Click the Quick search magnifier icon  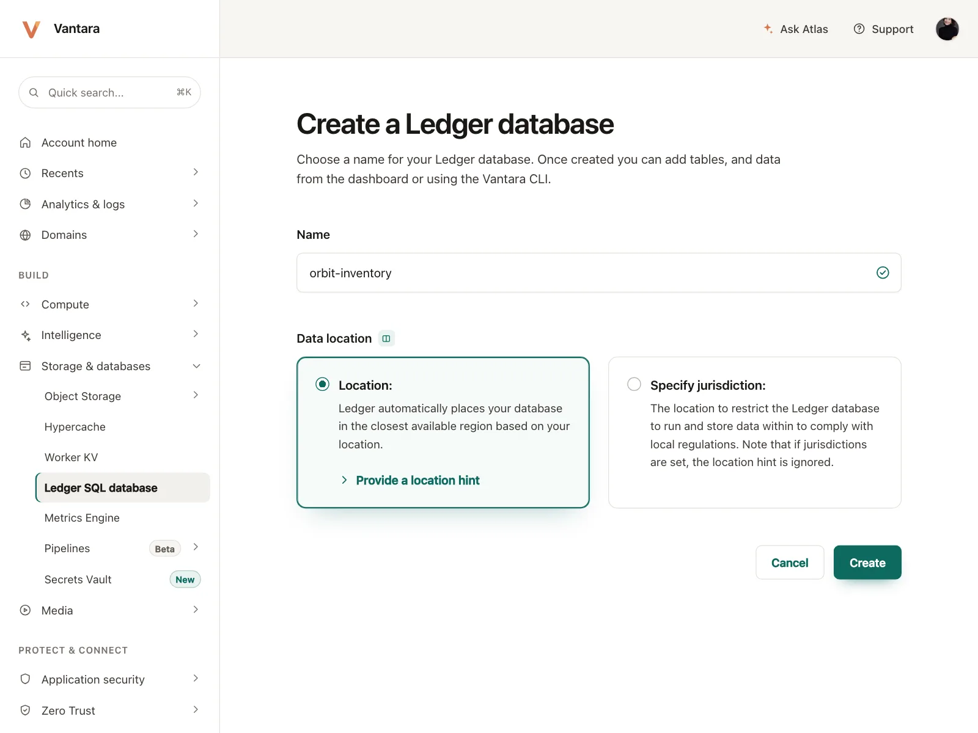pyautogui.click(x=34, y=92)
